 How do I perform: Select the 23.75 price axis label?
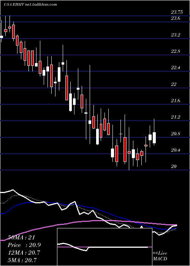coord(177,12)
